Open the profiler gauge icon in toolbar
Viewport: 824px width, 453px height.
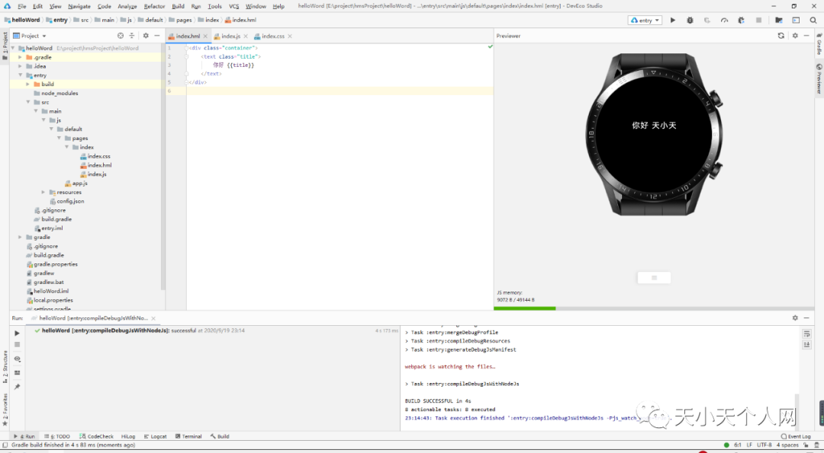pos(724,20)
